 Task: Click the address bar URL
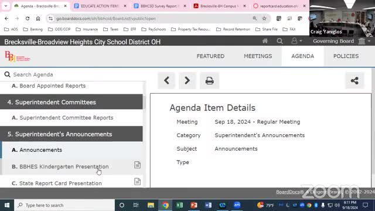[105, 18]
